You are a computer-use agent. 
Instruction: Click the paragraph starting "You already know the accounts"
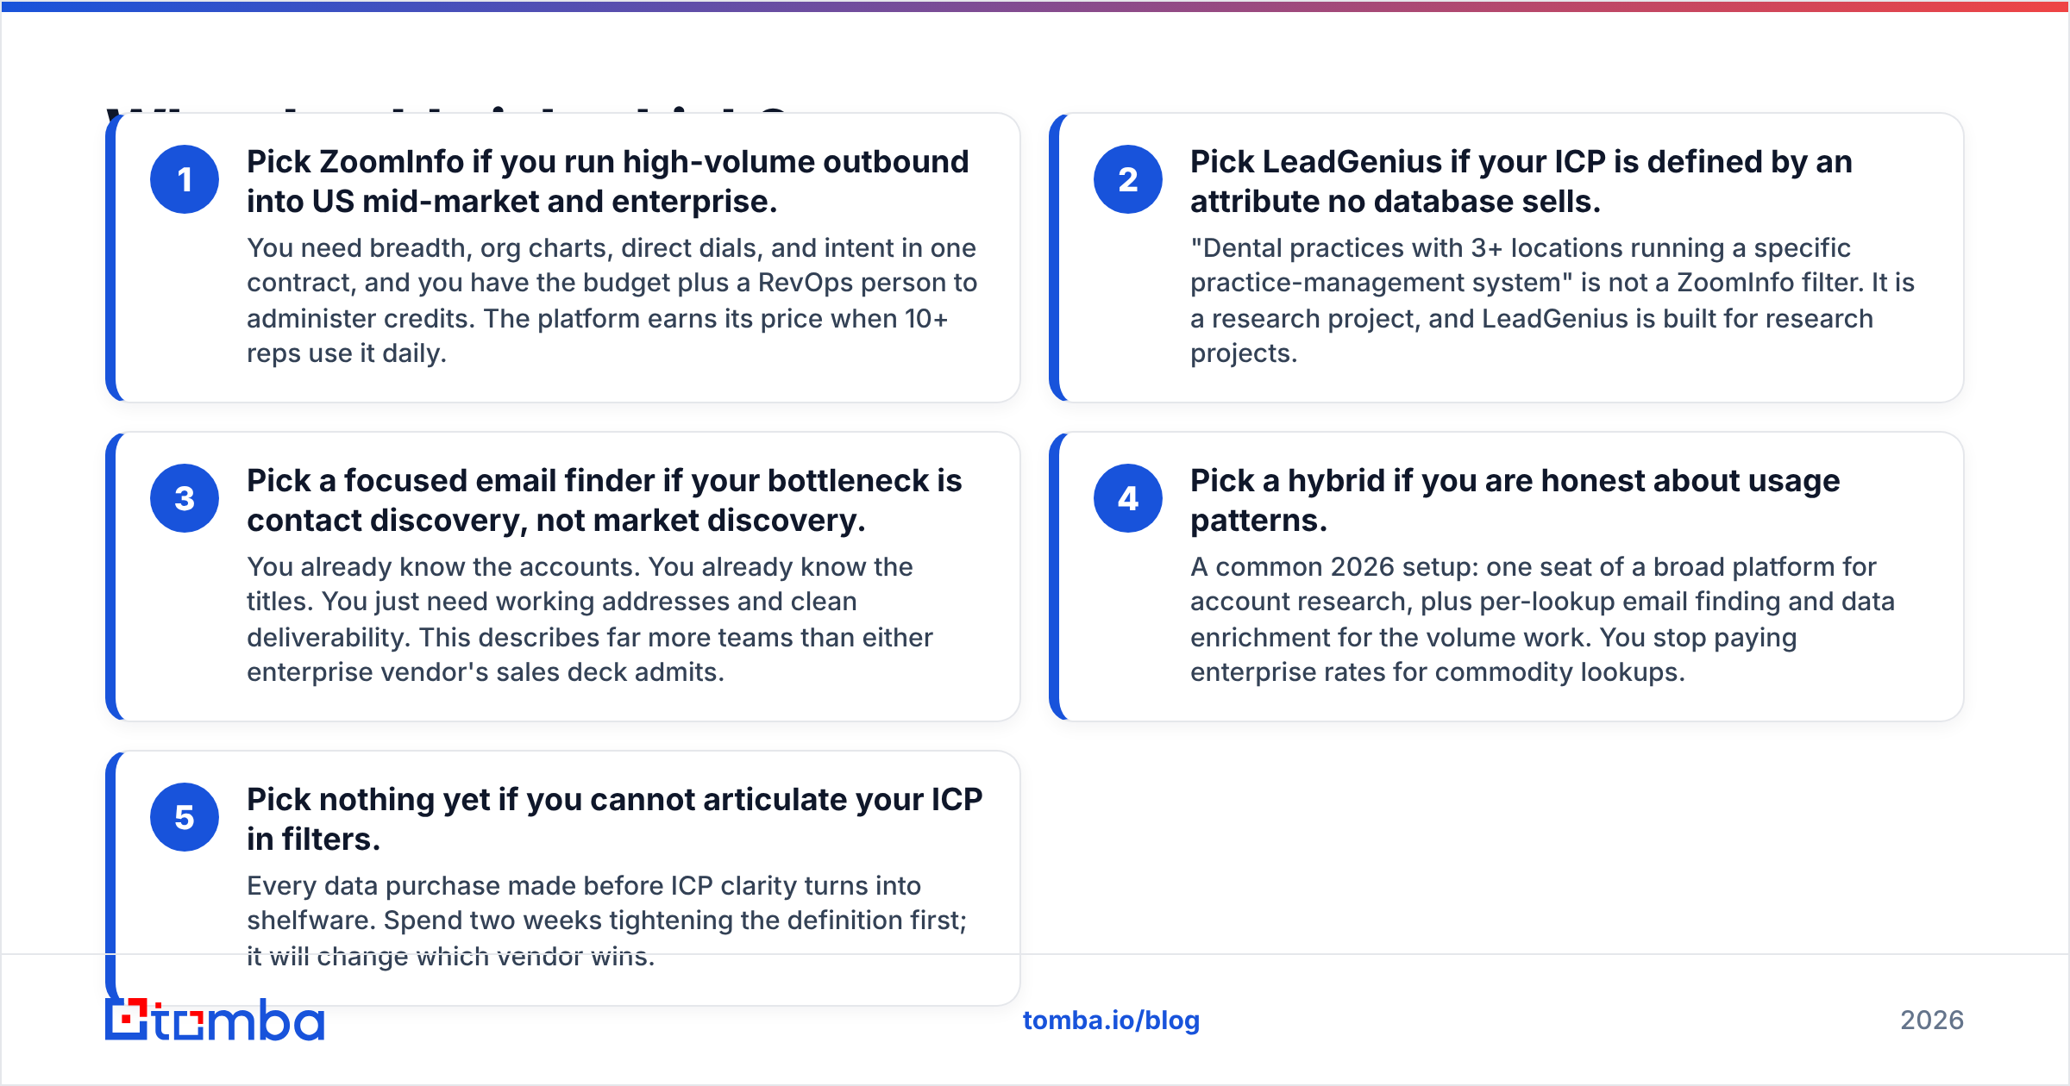pos(590,620)
